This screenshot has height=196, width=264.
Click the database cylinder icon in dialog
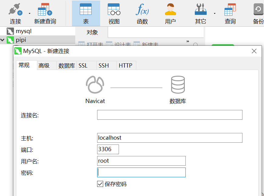click(x=178, y=85)
